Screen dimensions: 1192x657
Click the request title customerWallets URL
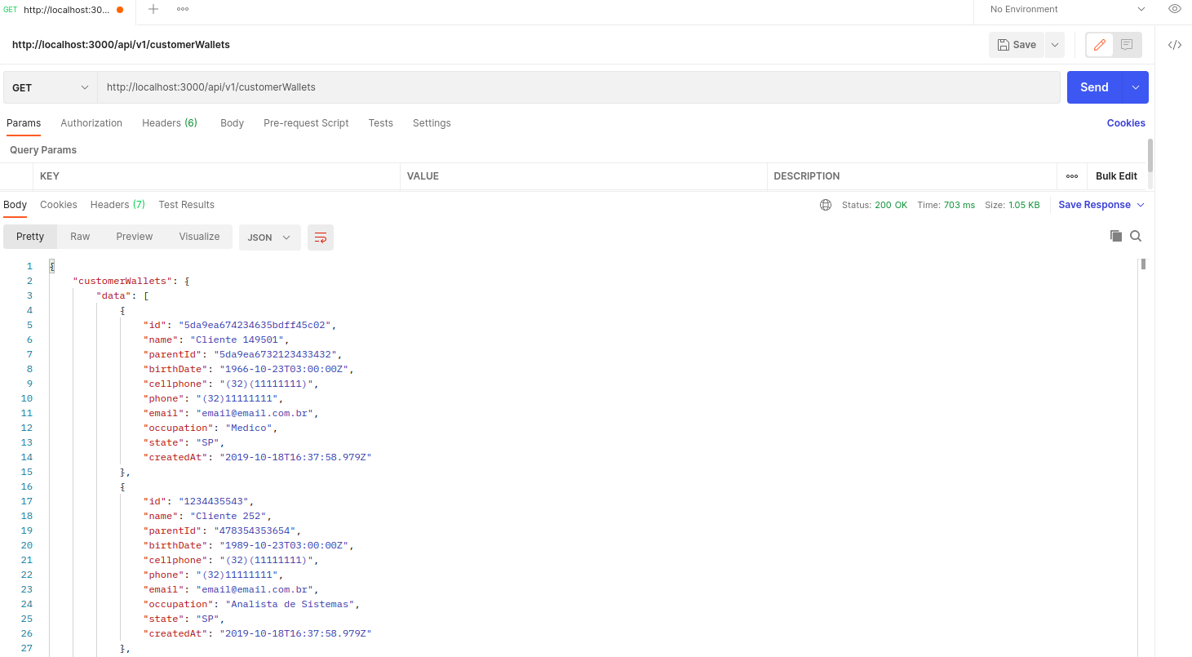pyautogui.click(x=121, y=45)
